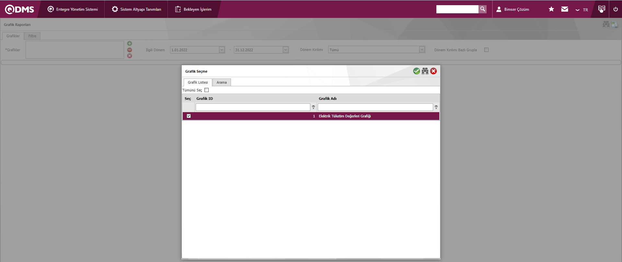Click the magnifier search button in header
This screenshot has height=262, width=622.
click(483, 9)
